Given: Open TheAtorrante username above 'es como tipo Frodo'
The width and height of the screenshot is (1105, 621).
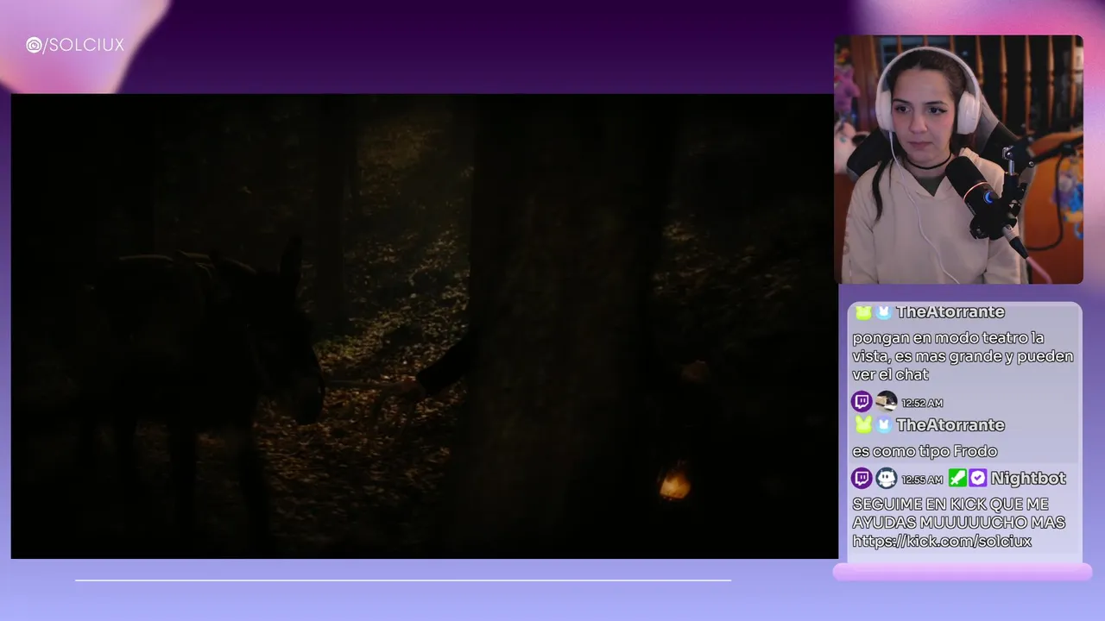Looking at the screenshot, I should pyautogui.click(x=950, y=424).
